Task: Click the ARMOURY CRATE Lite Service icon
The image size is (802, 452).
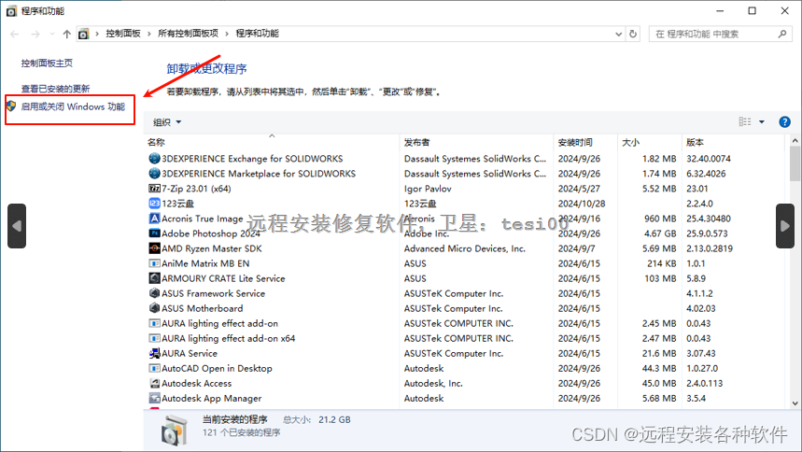Action: [x=154, y=278]
